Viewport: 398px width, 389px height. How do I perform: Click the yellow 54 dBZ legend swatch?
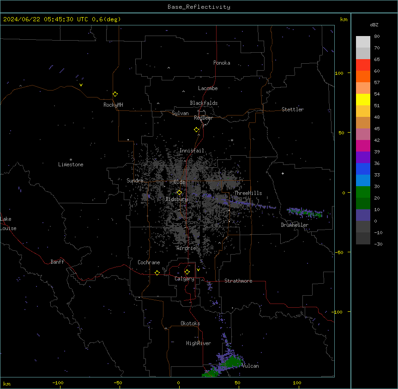pos(363,99)
